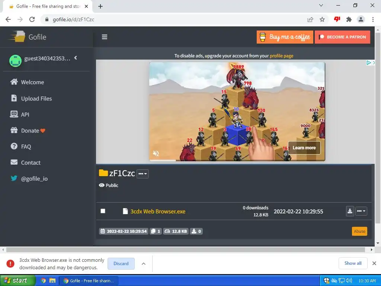The width and height of the screenshot is (381, 286).
Task: Share this page icon
Action: [310, 19]
